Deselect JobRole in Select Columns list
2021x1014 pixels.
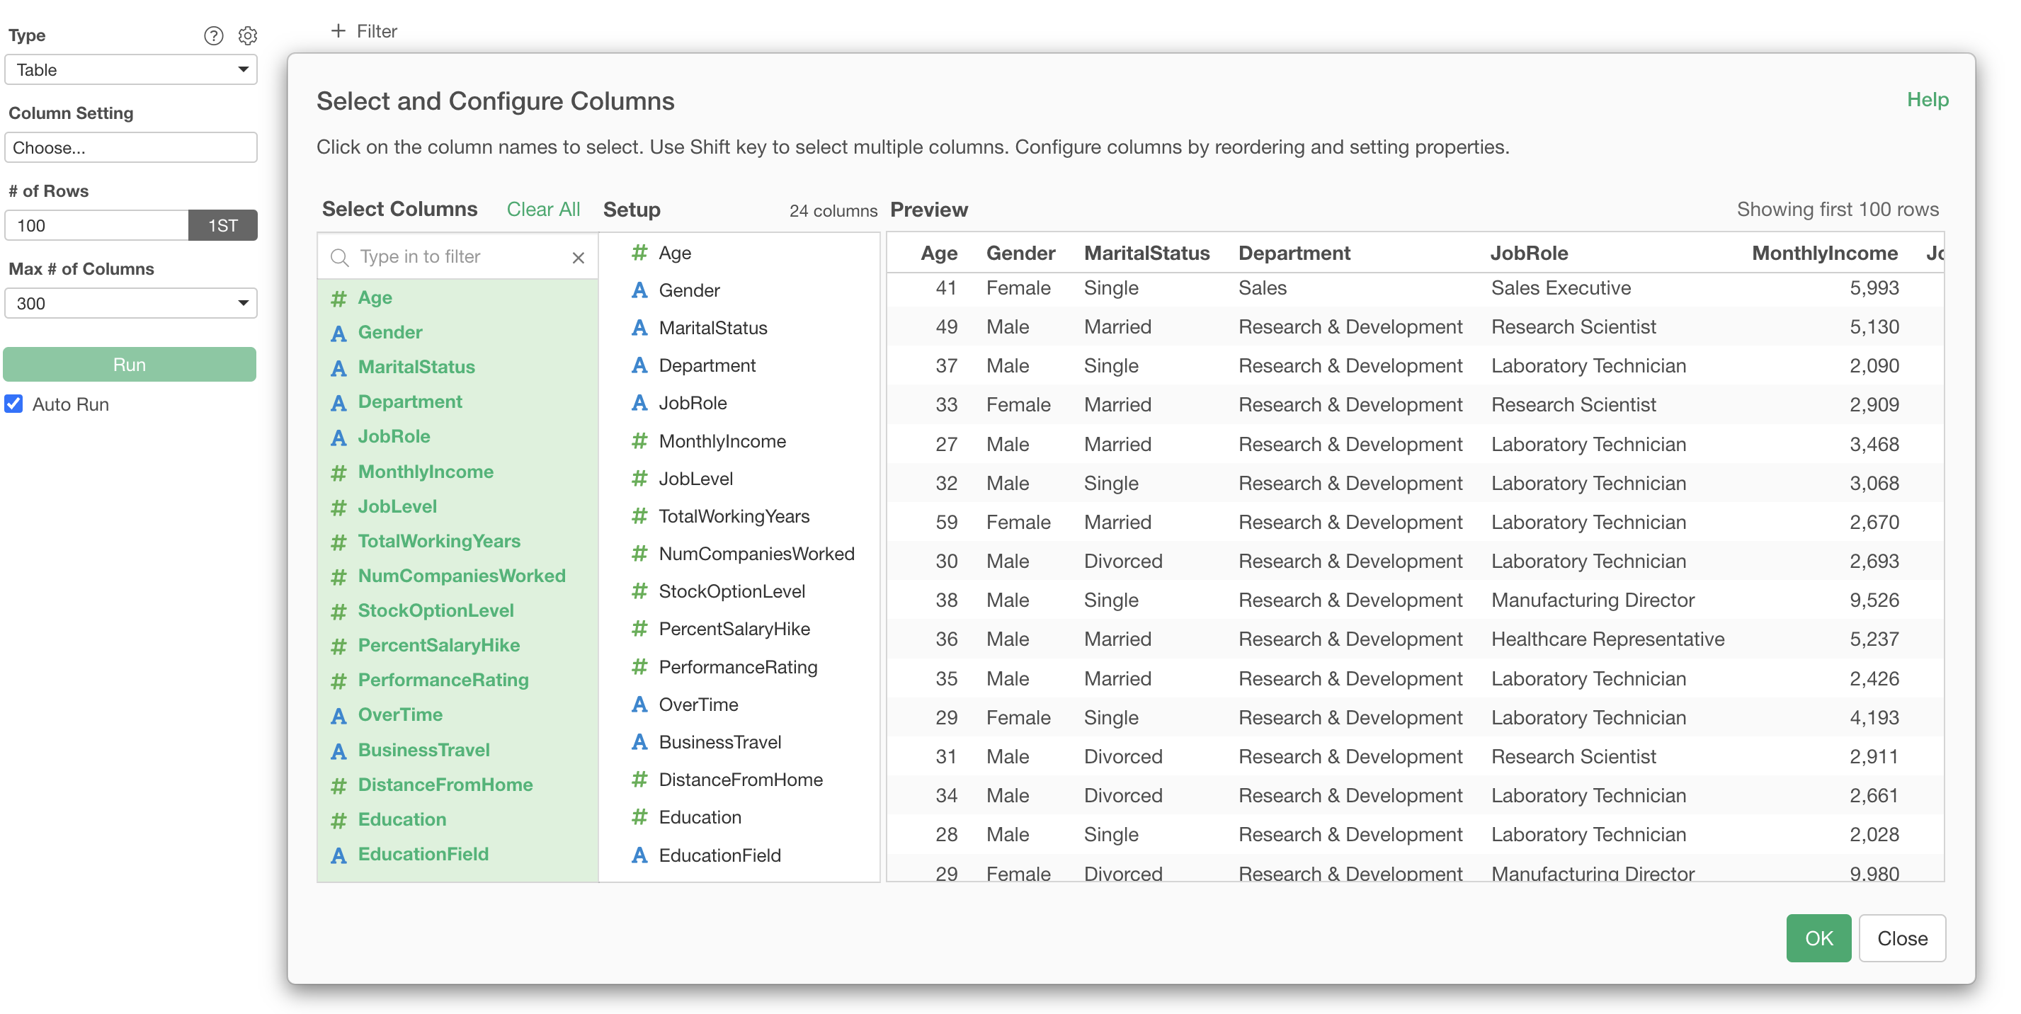394,436
